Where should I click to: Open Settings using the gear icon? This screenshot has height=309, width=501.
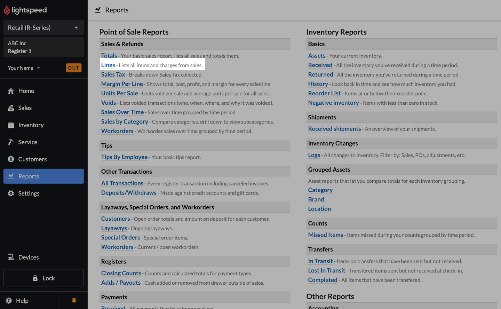coord(11,193)
